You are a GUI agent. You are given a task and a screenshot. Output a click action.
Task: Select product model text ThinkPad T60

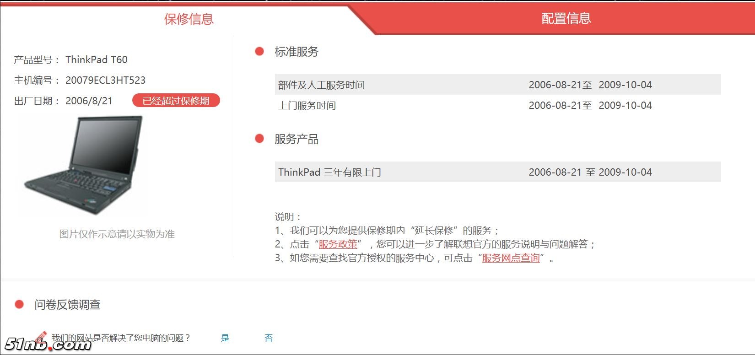97,59
